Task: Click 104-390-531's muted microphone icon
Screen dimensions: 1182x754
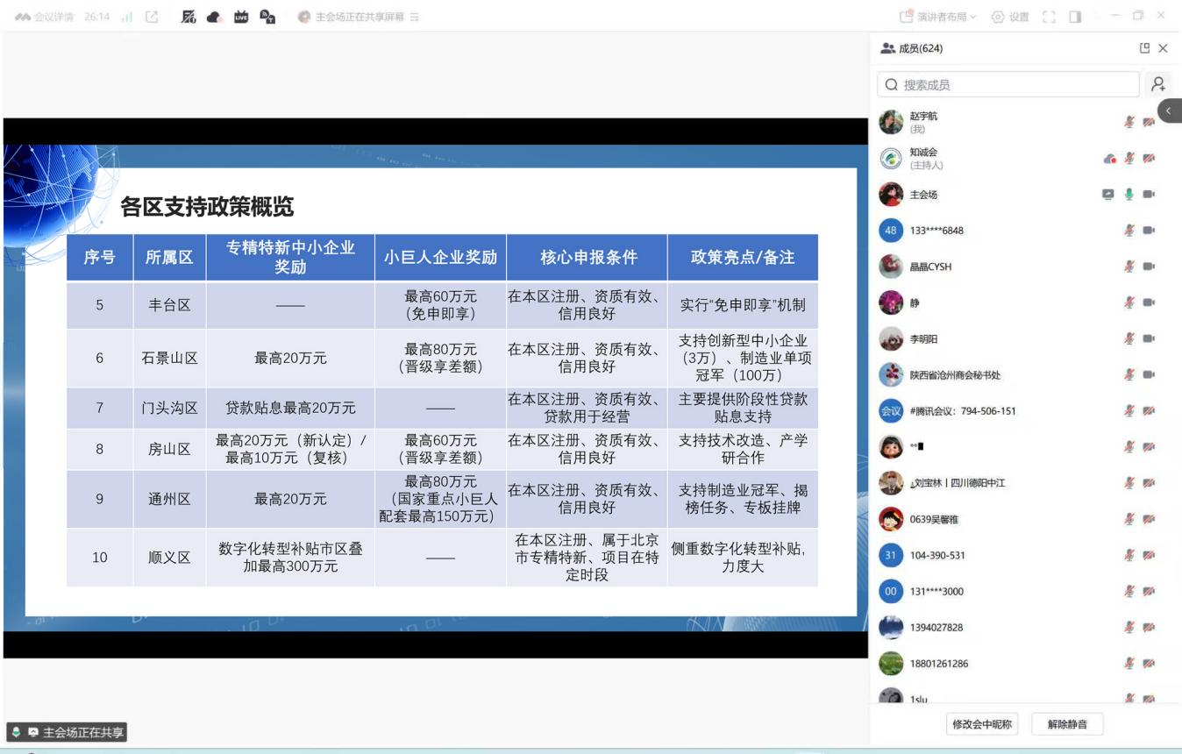Action: [x=1129, y=555]
